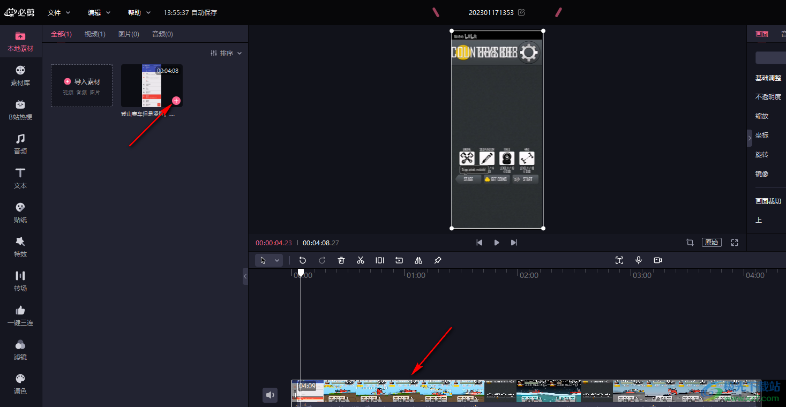Play the preview video

497,243
